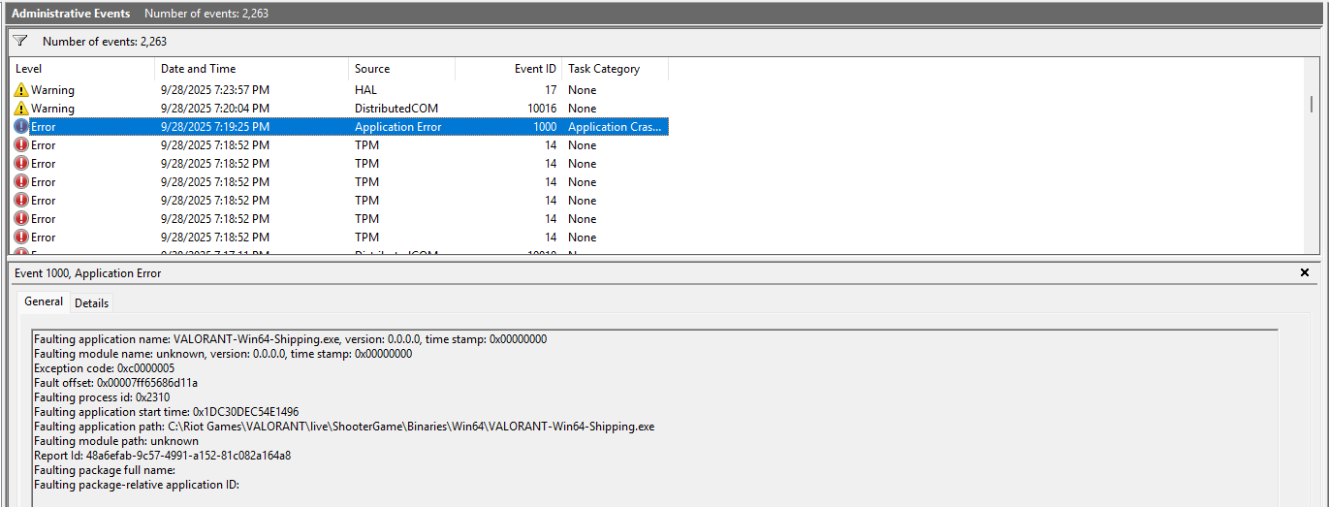Viewport: 1329px width, 507px height.
Task: Click the Report Id line
Action: click(x=162, y=456)
